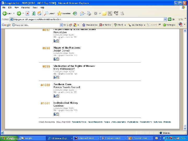Click the page scrollbar down arrow

tap(185, 128)
